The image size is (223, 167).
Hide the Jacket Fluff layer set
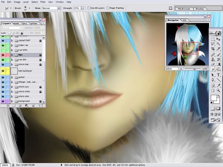coord(3,41)
